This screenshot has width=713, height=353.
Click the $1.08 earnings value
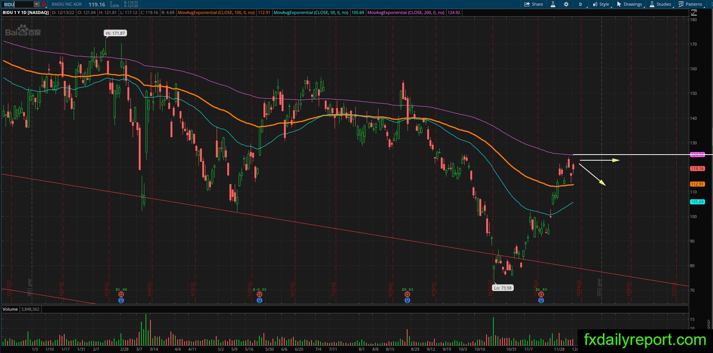121,290
